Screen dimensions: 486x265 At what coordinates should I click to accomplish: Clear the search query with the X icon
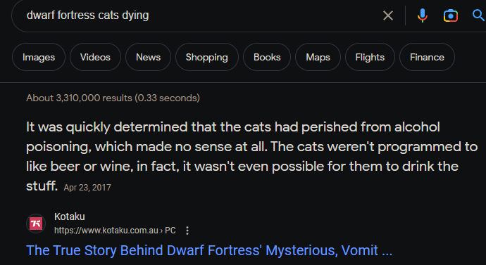388,15
